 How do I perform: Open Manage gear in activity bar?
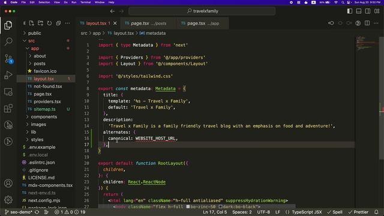pos(8,200)
